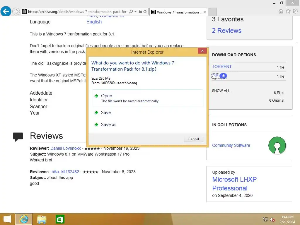
Task: Click the 'Scanner' metadata label
Action: pyautogui.click(x=38, y=106)
